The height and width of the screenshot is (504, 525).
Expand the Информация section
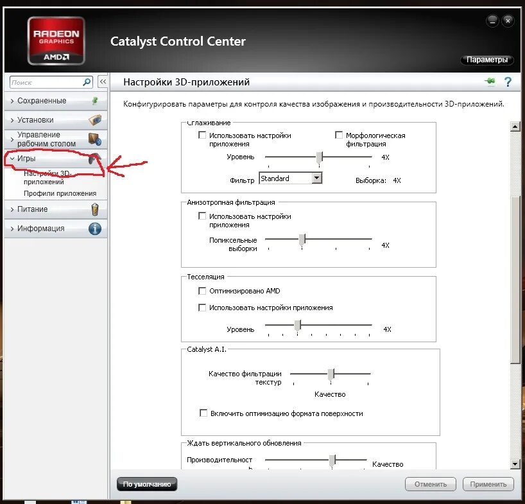pos(56,229)
